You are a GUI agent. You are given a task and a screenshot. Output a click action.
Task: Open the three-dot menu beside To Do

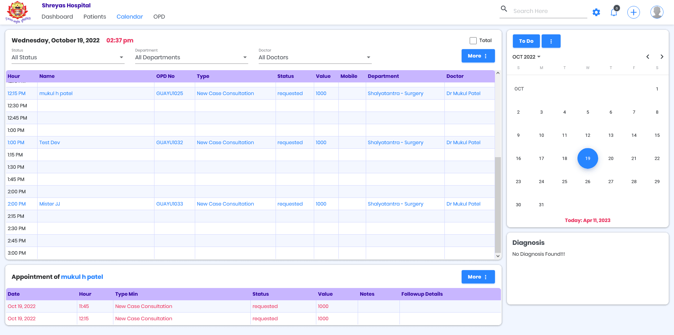[x=551, y=41]
